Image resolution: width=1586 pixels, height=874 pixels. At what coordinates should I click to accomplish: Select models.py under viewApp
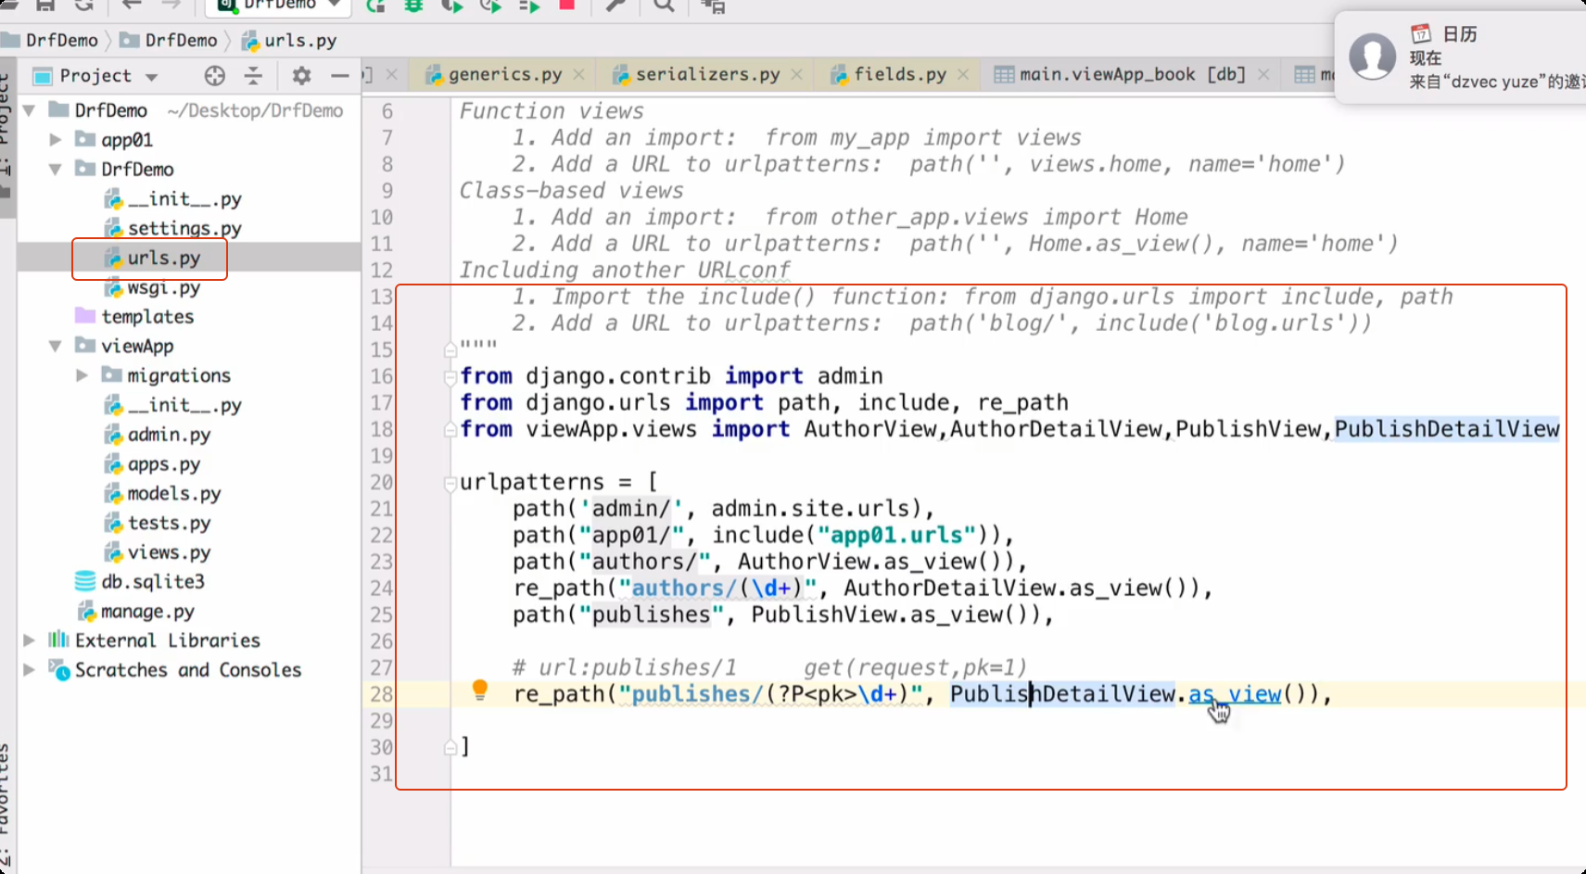[x=162, y=494]
